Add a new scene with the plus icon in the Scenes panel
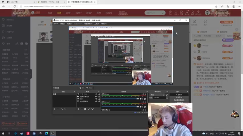Viewport: 243px width, 136px height. (54, 109)
